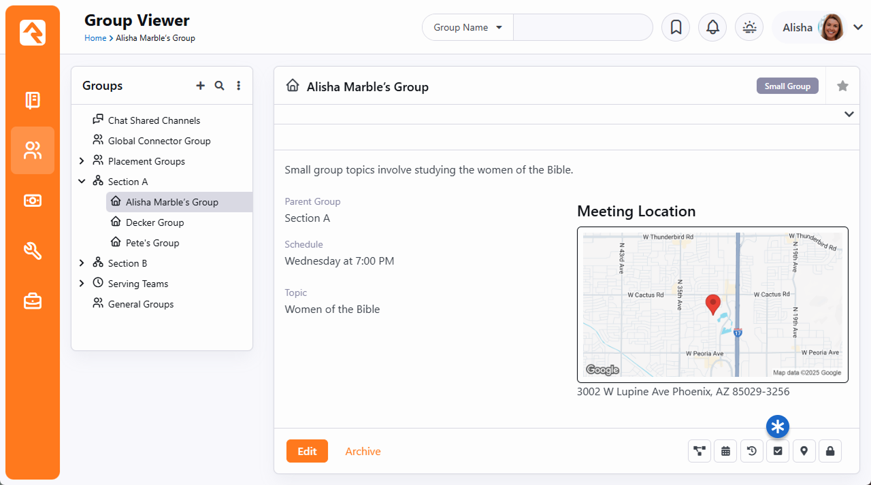This screenshot has width=871, height=485.
Task: Add a new group with plus icon
Action: point(200,86)
